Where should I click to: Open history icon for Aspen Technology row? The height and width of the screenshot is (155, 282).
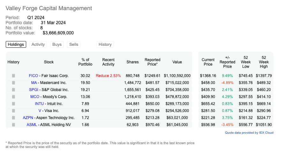coord(13,118)
